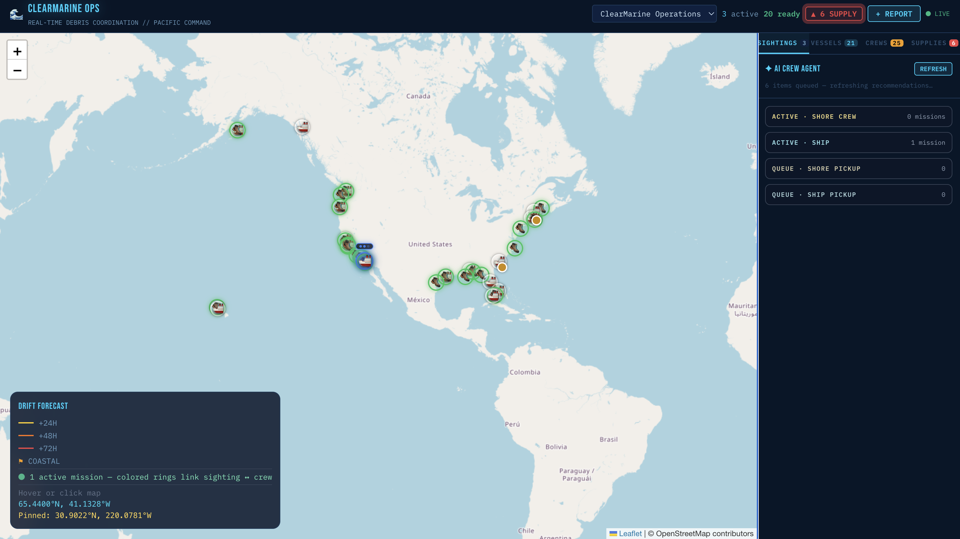Screen dimensions: 960x539
Task: Expand the Active Ship mission row
Action: click(858, 143)
